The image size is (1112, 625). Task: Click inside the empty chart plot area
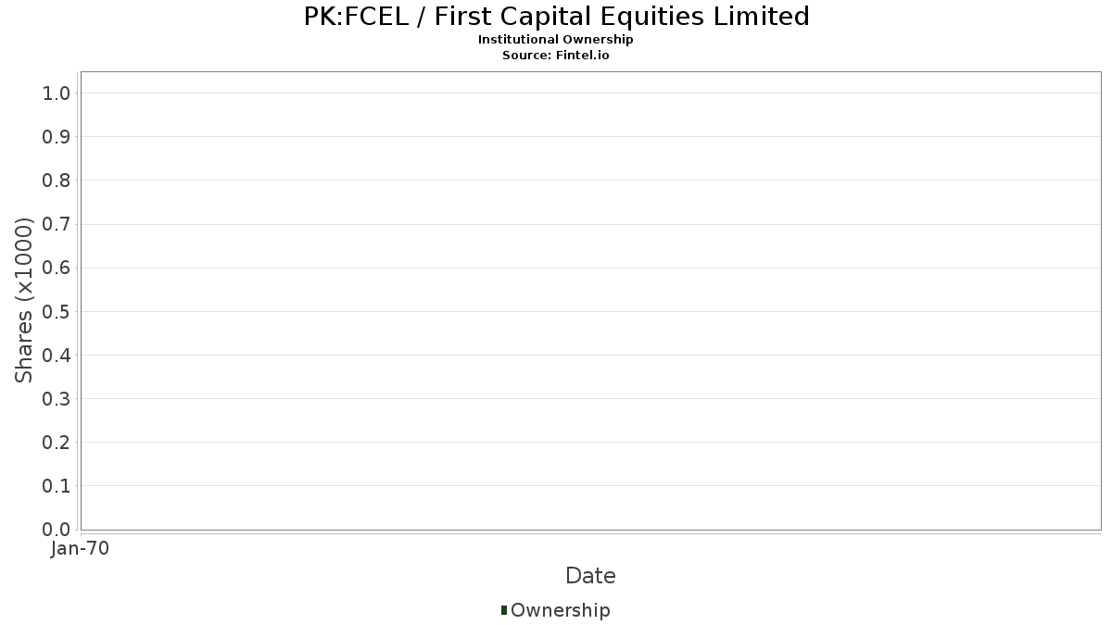tap(590, 301)
